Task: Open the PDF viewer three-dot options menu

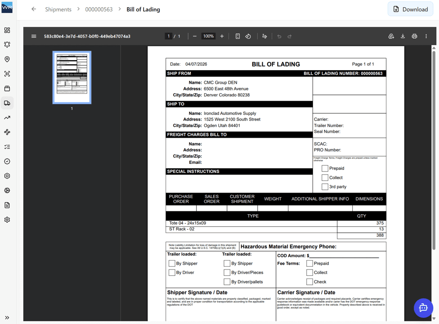Action: tap(426, 36)
